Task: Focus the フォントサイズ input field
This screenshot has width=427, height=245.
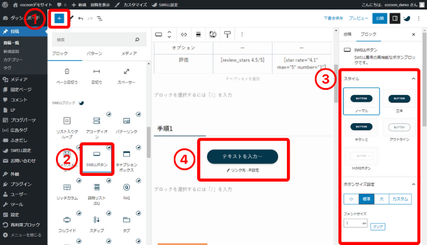Action: click(x=355, y=223)
